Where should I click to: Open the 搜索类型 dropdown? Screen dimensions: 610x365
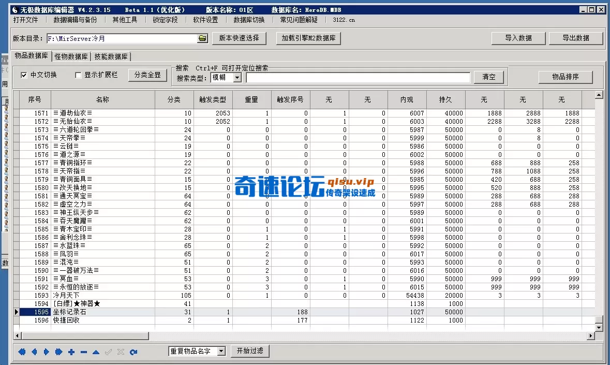click(x=237, y=78)
